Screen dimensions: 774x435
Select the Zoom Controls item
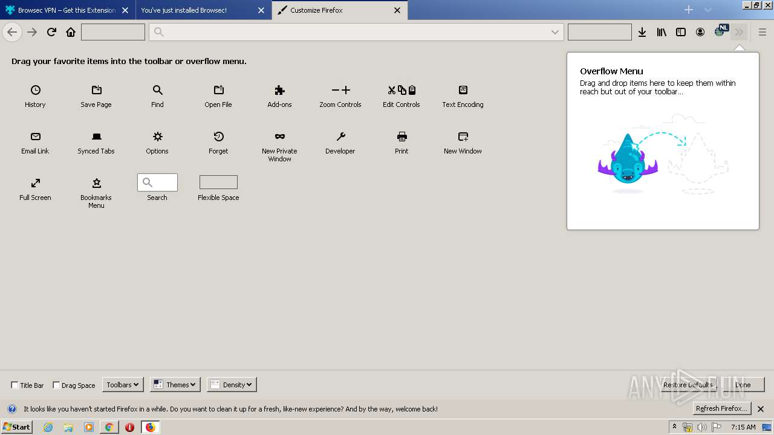[340, 96]
